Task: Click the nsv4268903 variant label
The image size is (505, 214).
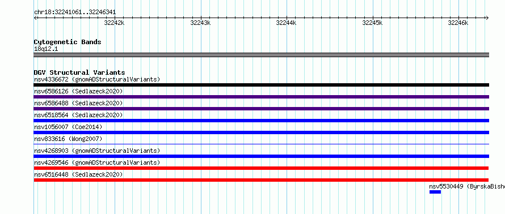Action: click(x=97, y=151)
